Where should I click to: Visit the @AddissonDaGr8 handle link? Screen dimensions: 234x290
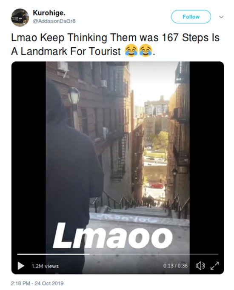click(54, 21)
